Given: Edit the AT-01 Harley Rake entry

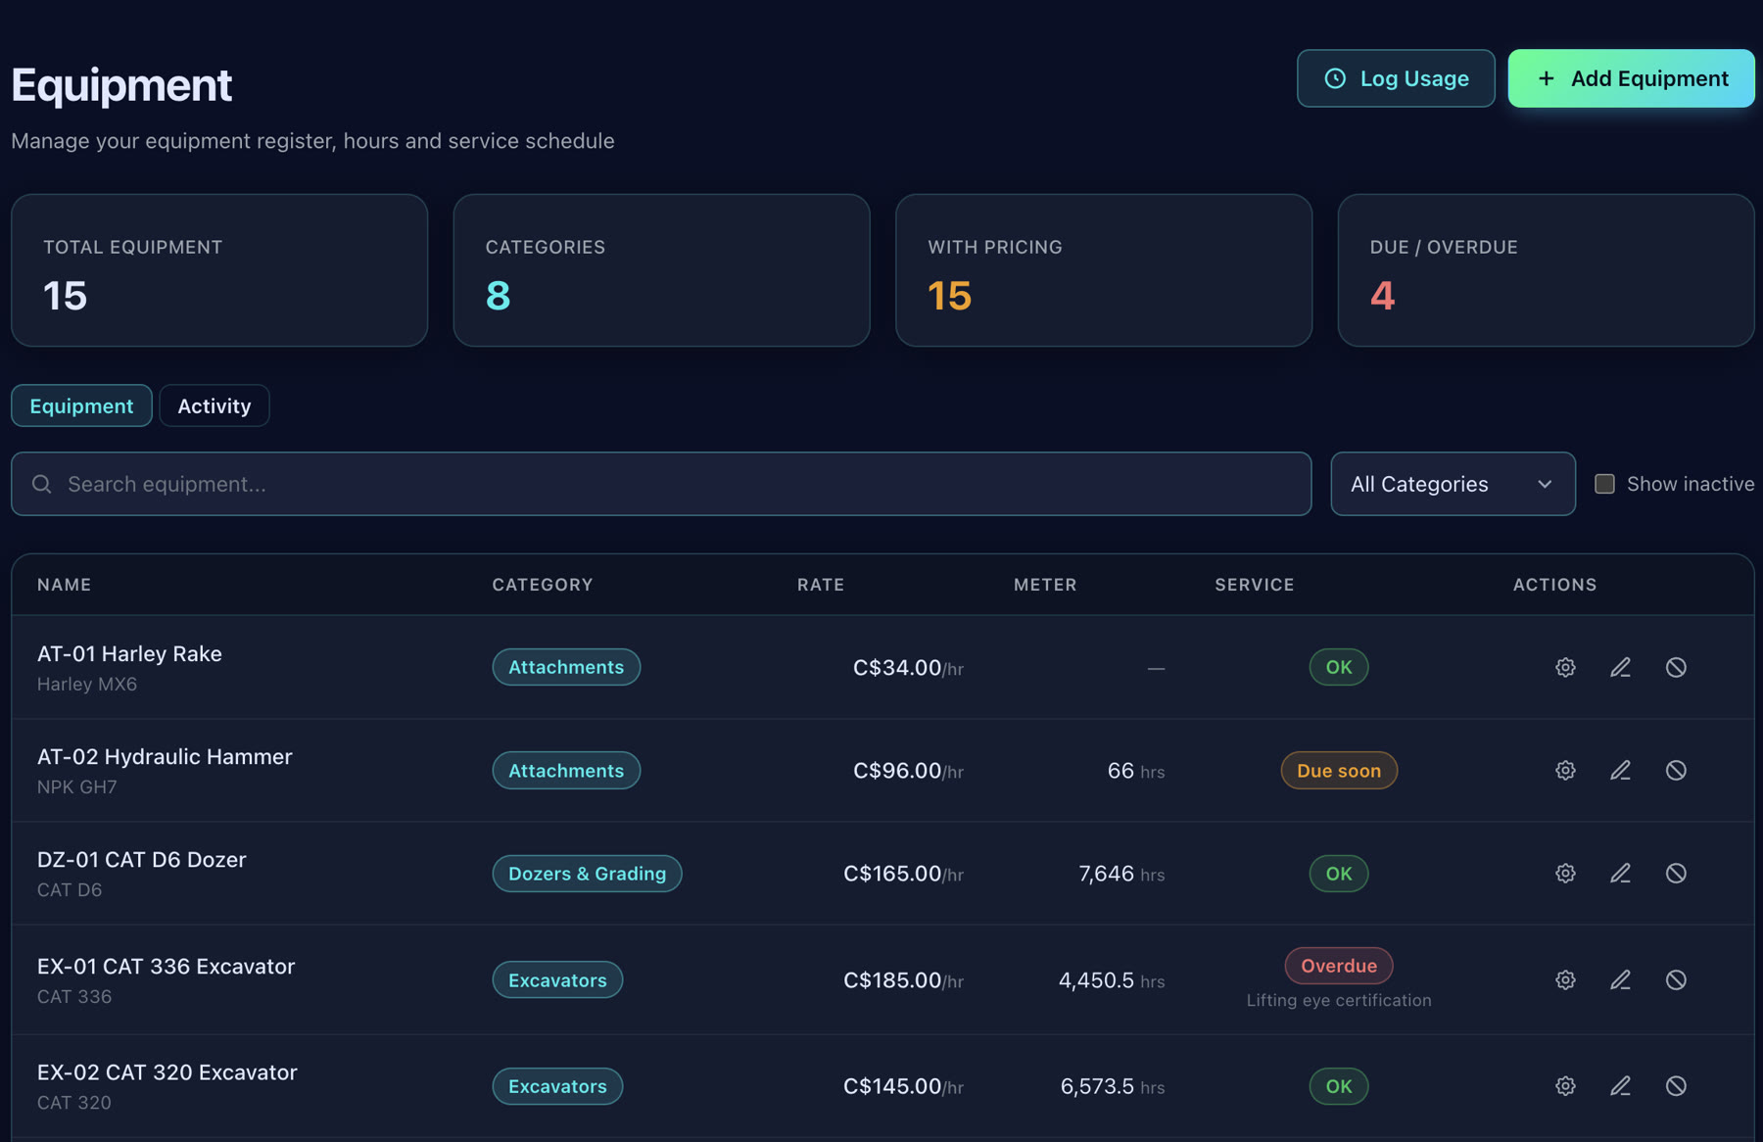Looking at the screenshot, I should 1621,667.
